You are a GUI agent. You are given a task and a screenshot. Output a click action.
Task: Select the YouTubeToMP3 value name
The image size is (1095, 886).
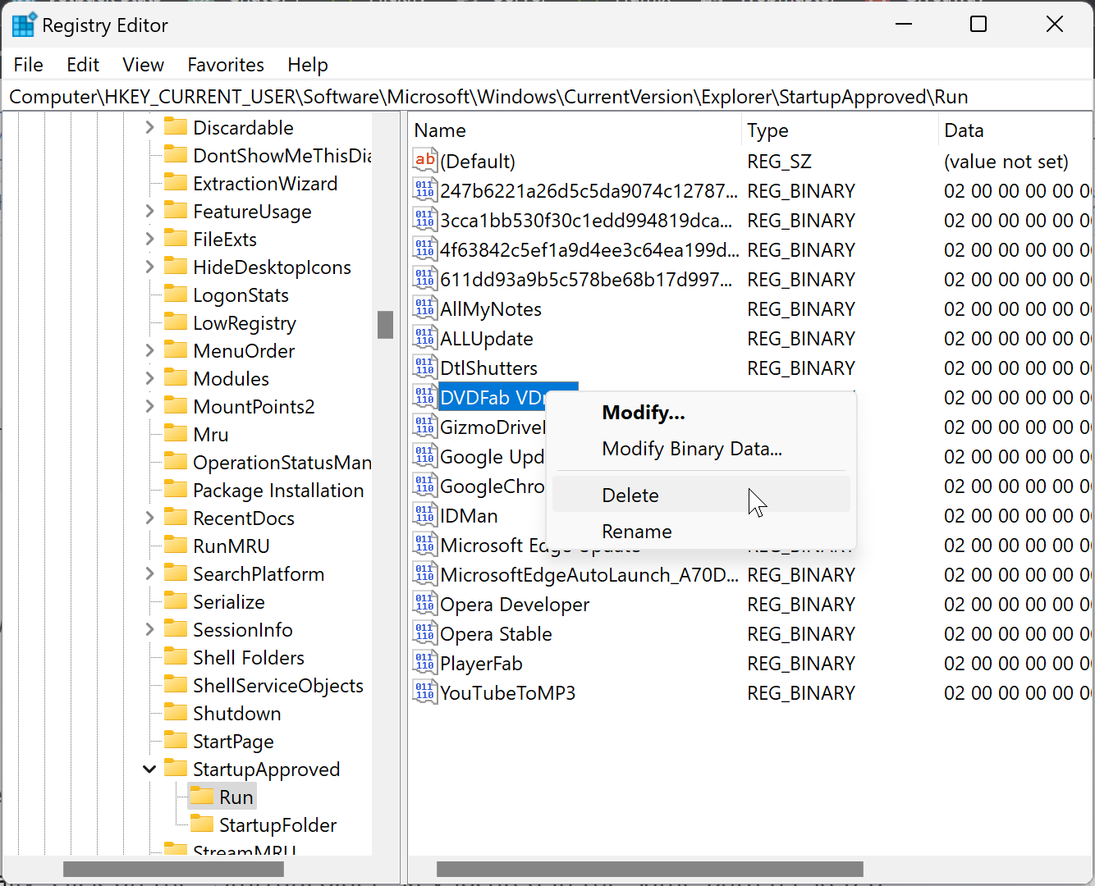(507, 693)
